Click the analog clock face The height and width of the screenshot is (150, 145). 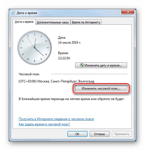pos(34,48)
